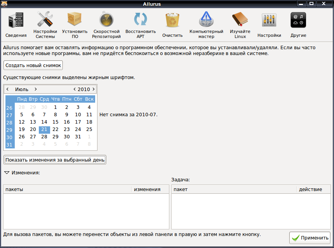Viewport: 334px width, 248px height.
Task: Click the действие column header
Action: tap(313, 189)
